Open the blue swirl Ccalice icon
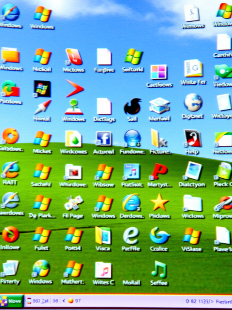This screenshot has height=310, width=232. click(159, 235)
